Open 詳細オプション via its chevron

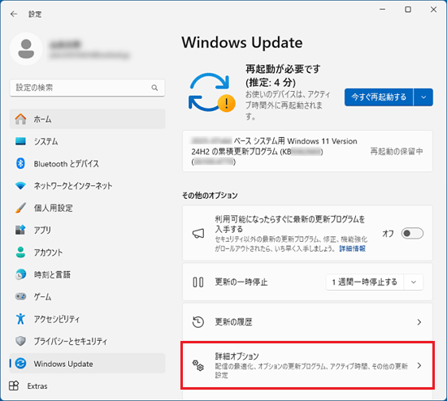419,365
